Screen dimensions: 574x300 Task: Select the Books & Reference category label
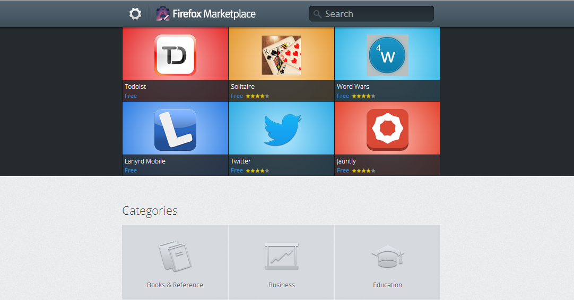click(175, 285)
